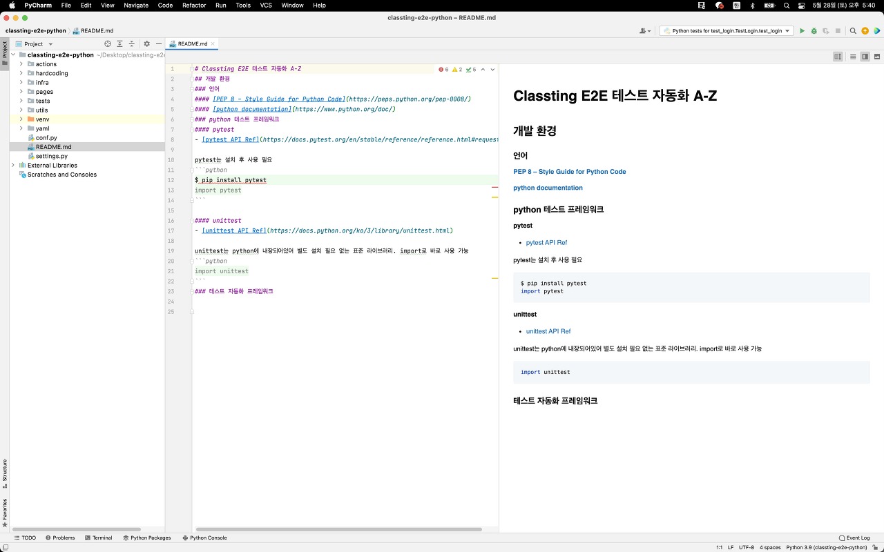Go to next highlighted error arrow

point(492,69)
